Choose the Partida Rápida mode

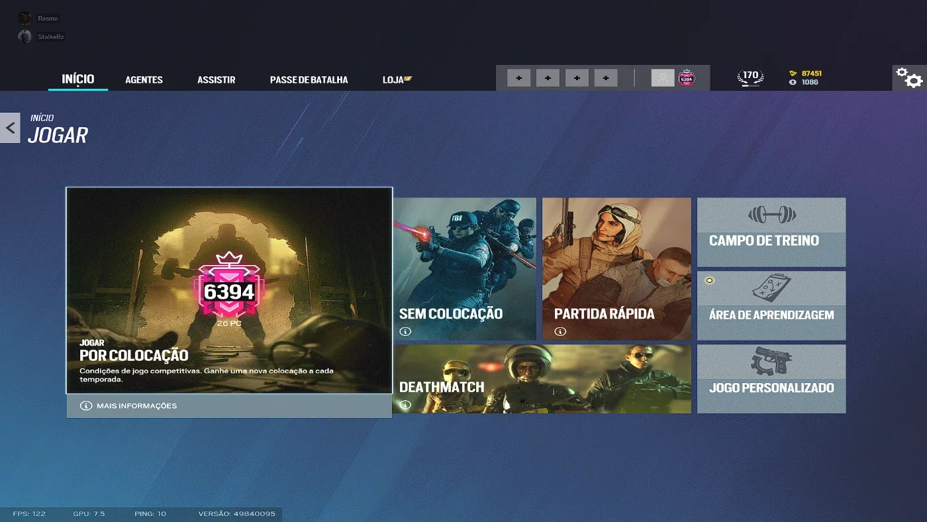pyautogui.click(x=616, y=269)
